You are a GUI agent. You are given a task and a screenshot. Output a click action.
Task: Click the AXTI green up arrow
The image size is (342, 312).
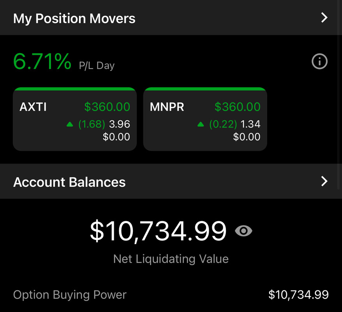[70, 124]
